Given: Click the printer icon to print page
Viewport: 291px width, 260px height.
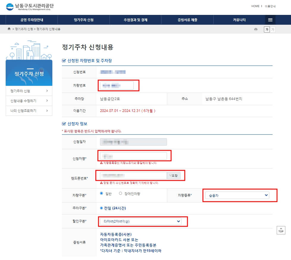Looking at the screenshot, I should tap(255, 29).
